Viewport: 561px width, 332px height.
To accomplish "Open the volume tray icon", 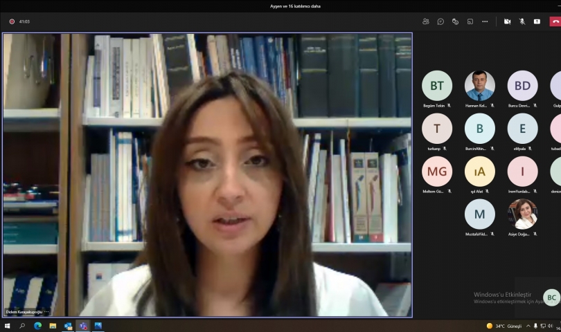I will [x=551, y=326].
